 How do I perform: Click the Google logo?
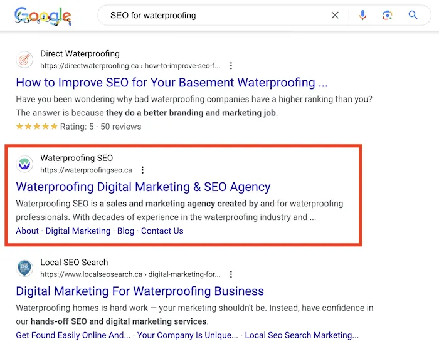[43, 16]
